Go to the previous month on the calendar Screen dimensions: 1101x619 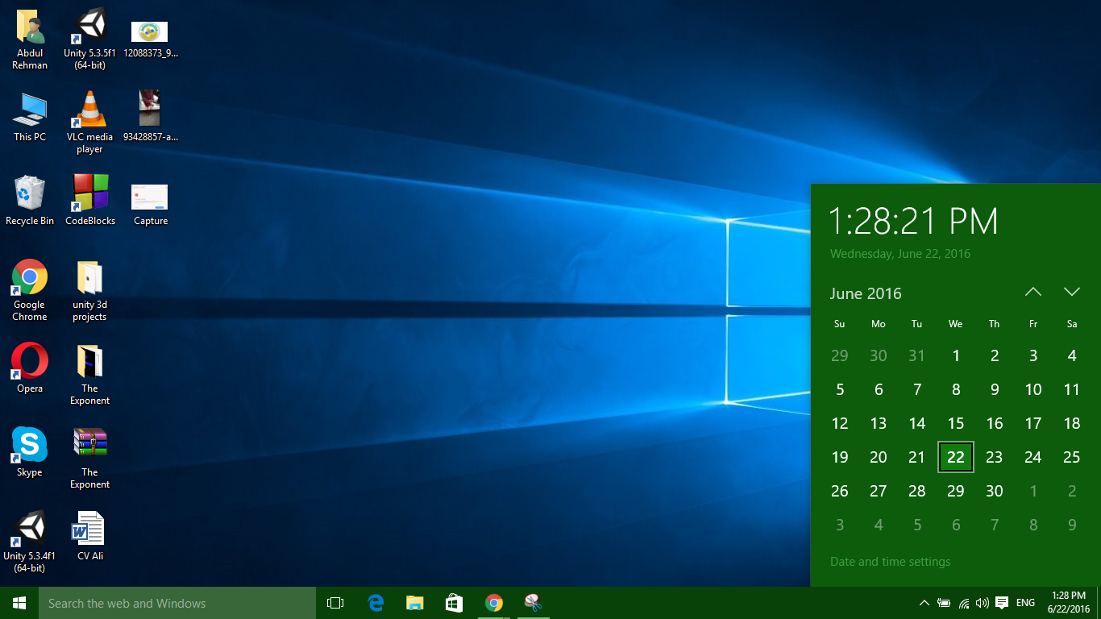click(1032, 292)
